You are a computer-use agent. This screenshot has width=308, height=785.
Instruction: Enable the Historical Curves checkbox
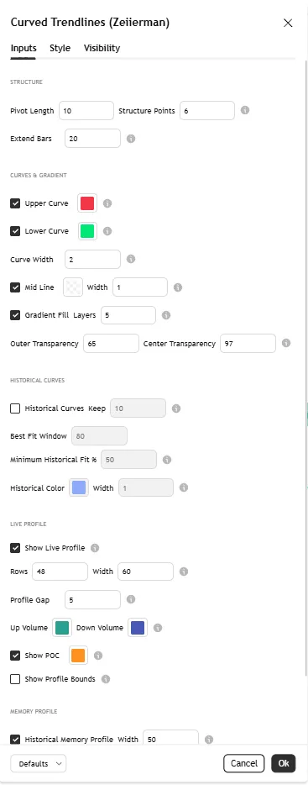[x=15, y=408]
